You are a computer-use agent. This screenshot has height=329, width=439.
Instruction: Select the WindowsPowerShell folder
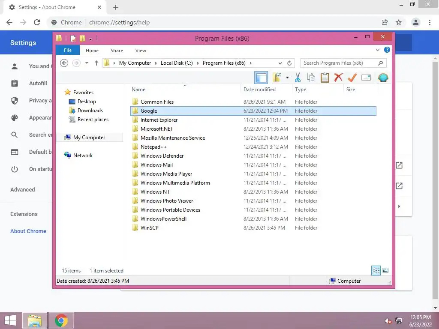coord(253,219)
